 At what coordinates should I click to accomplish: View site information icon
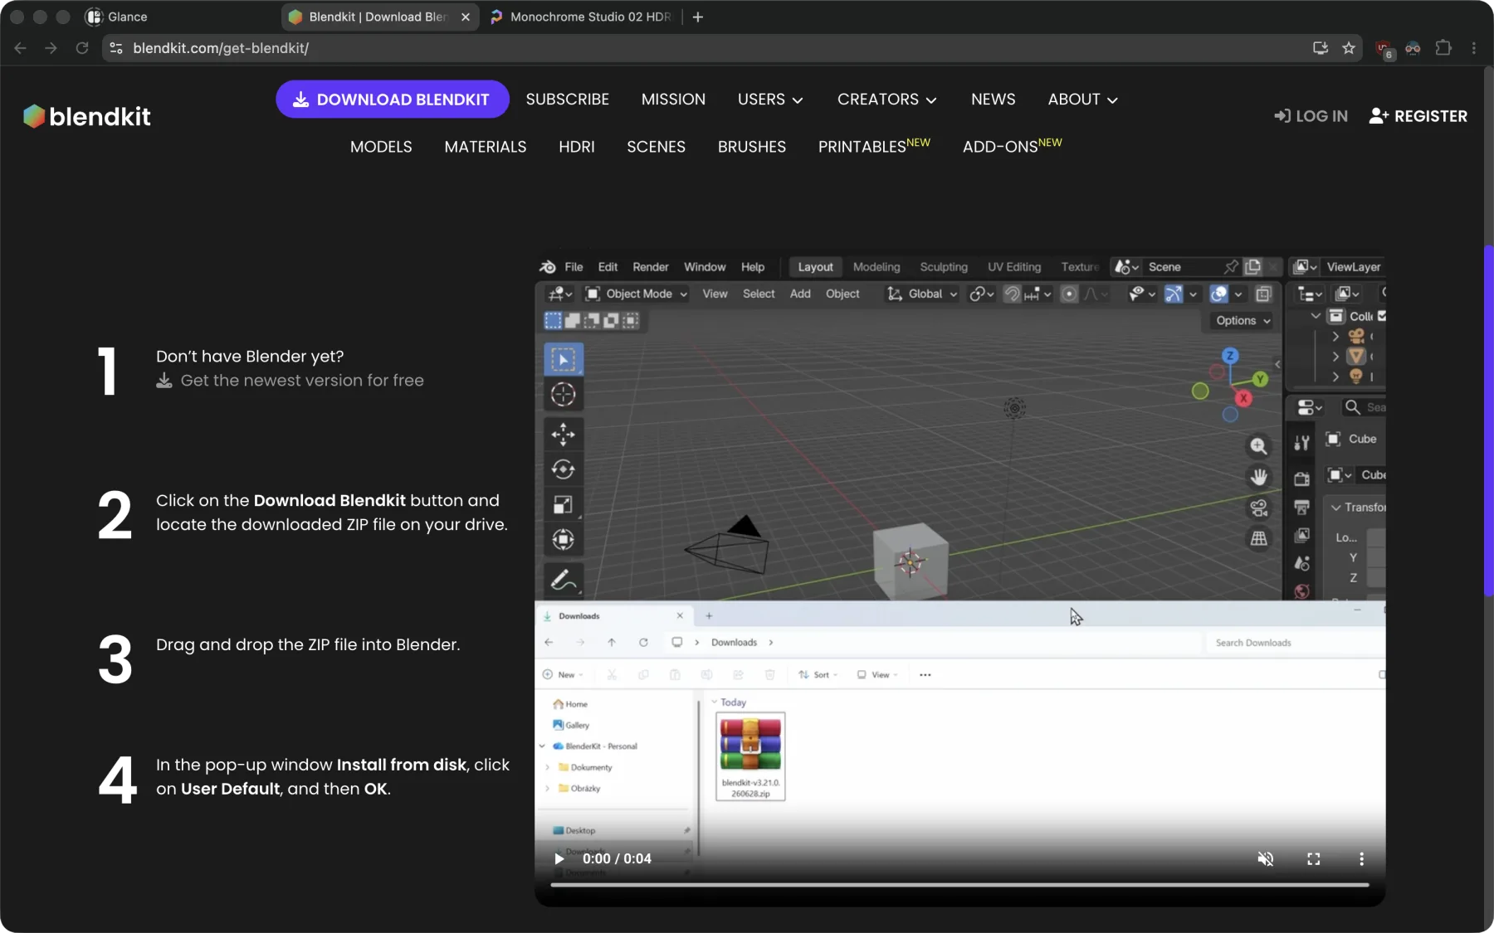coord(116,48)
